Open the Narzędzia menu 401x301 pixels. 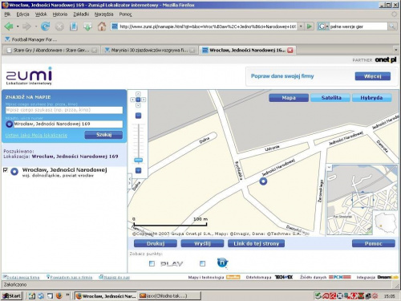pos(104,14)
